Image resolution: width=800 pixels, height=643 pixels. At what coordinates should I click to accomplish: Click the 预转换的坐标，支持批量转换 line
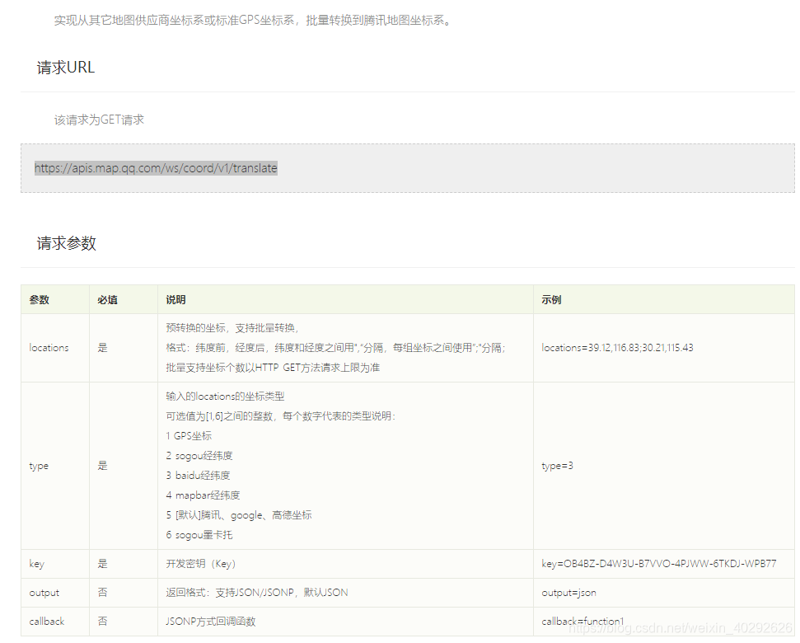coord(232,328)
